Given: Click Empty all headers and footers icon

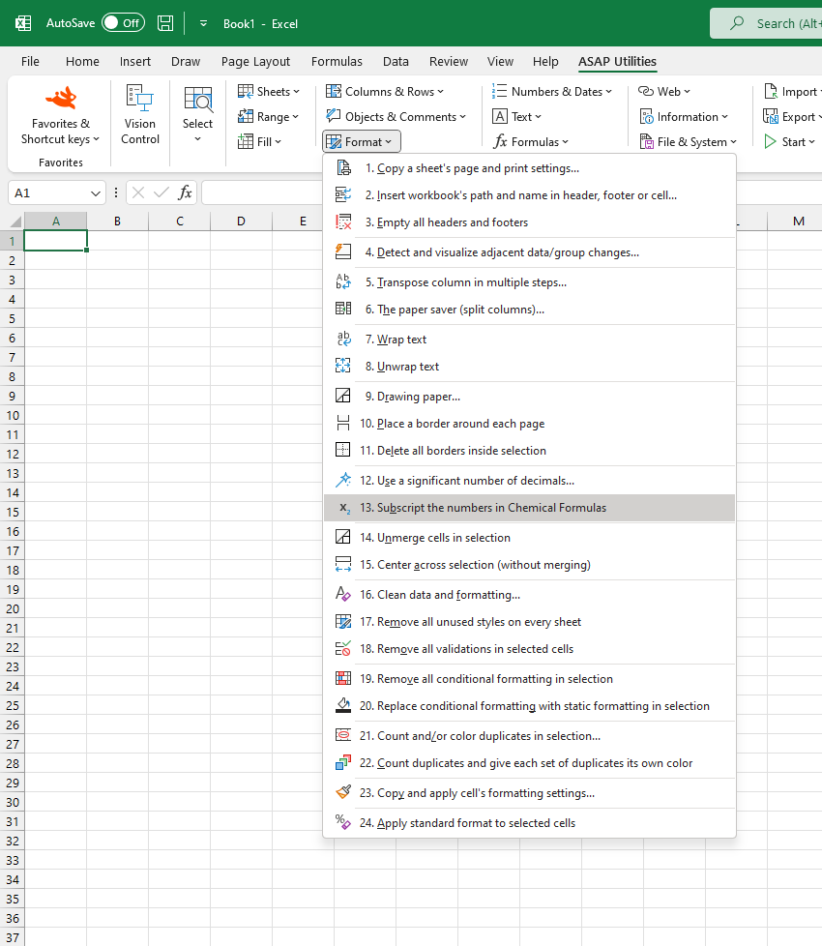Looking at the screenshot, I should [x=343, y=222].
